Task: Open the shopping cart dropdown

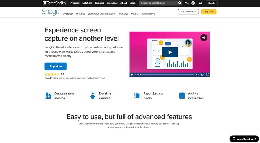Action: point(201,3)
